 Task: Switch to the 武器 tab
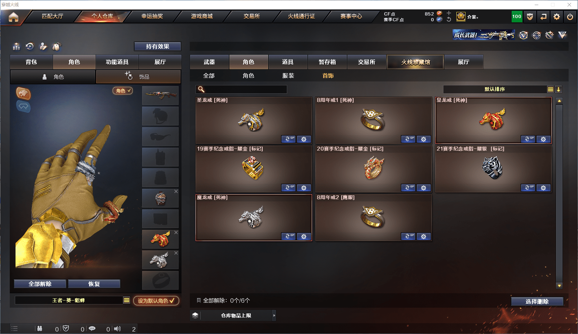click(x=209, y=62)
